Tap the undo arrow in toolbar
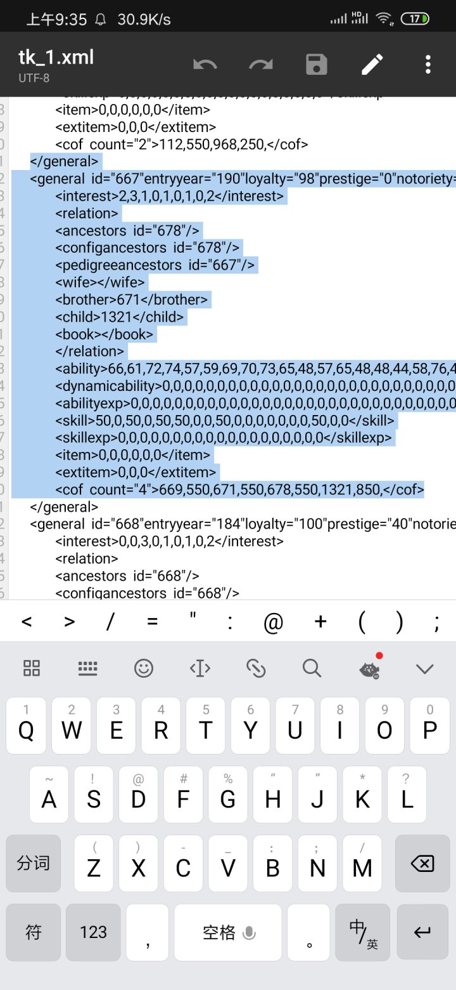 click(x=205, y=64)
